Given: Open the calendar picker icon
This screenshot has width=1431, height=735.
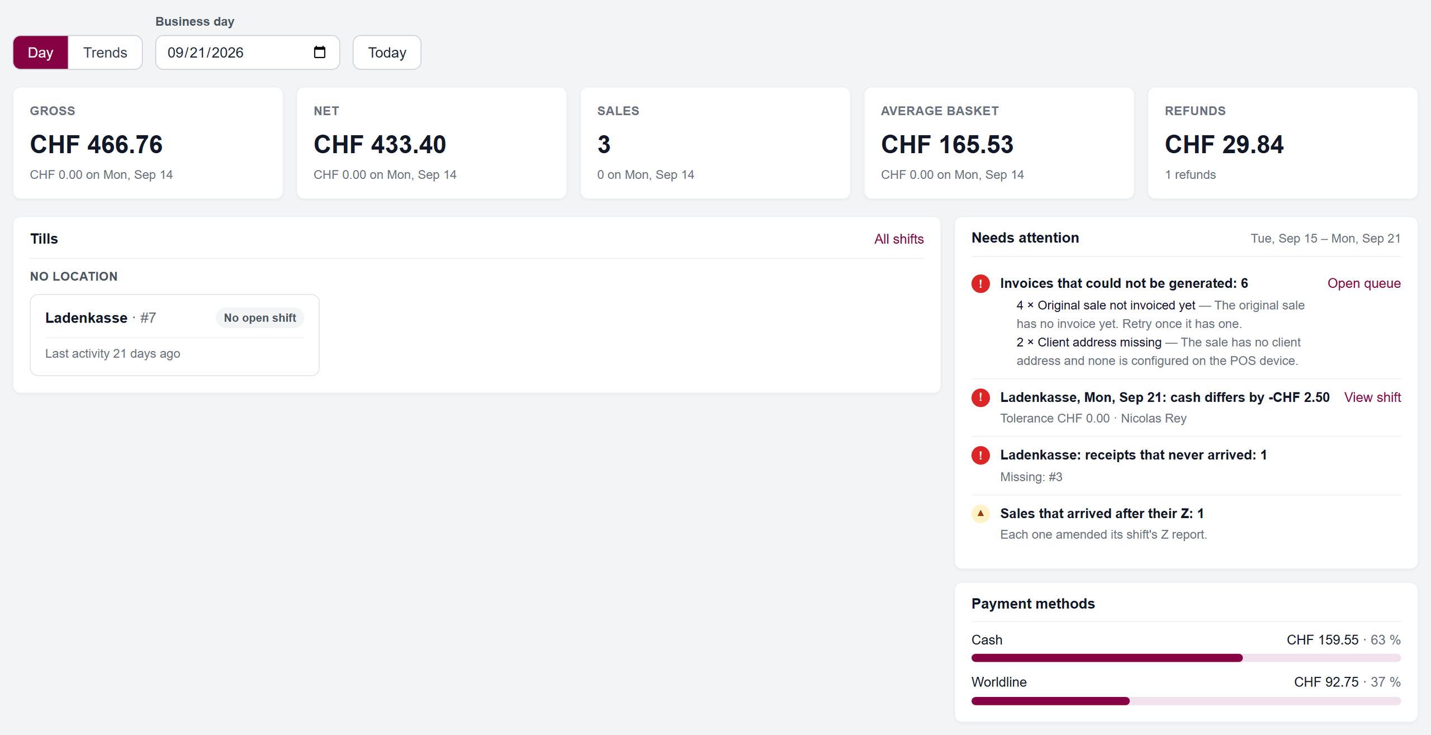Looking at the screenshot, I should point(319,52).
